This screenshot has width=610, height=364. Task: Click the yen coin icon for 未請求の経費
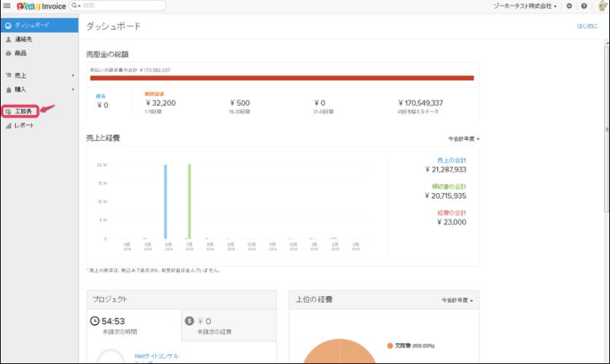189,321
